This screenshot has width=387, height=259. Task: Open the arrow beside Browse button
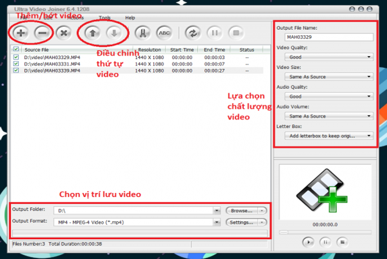coord(262,211)
